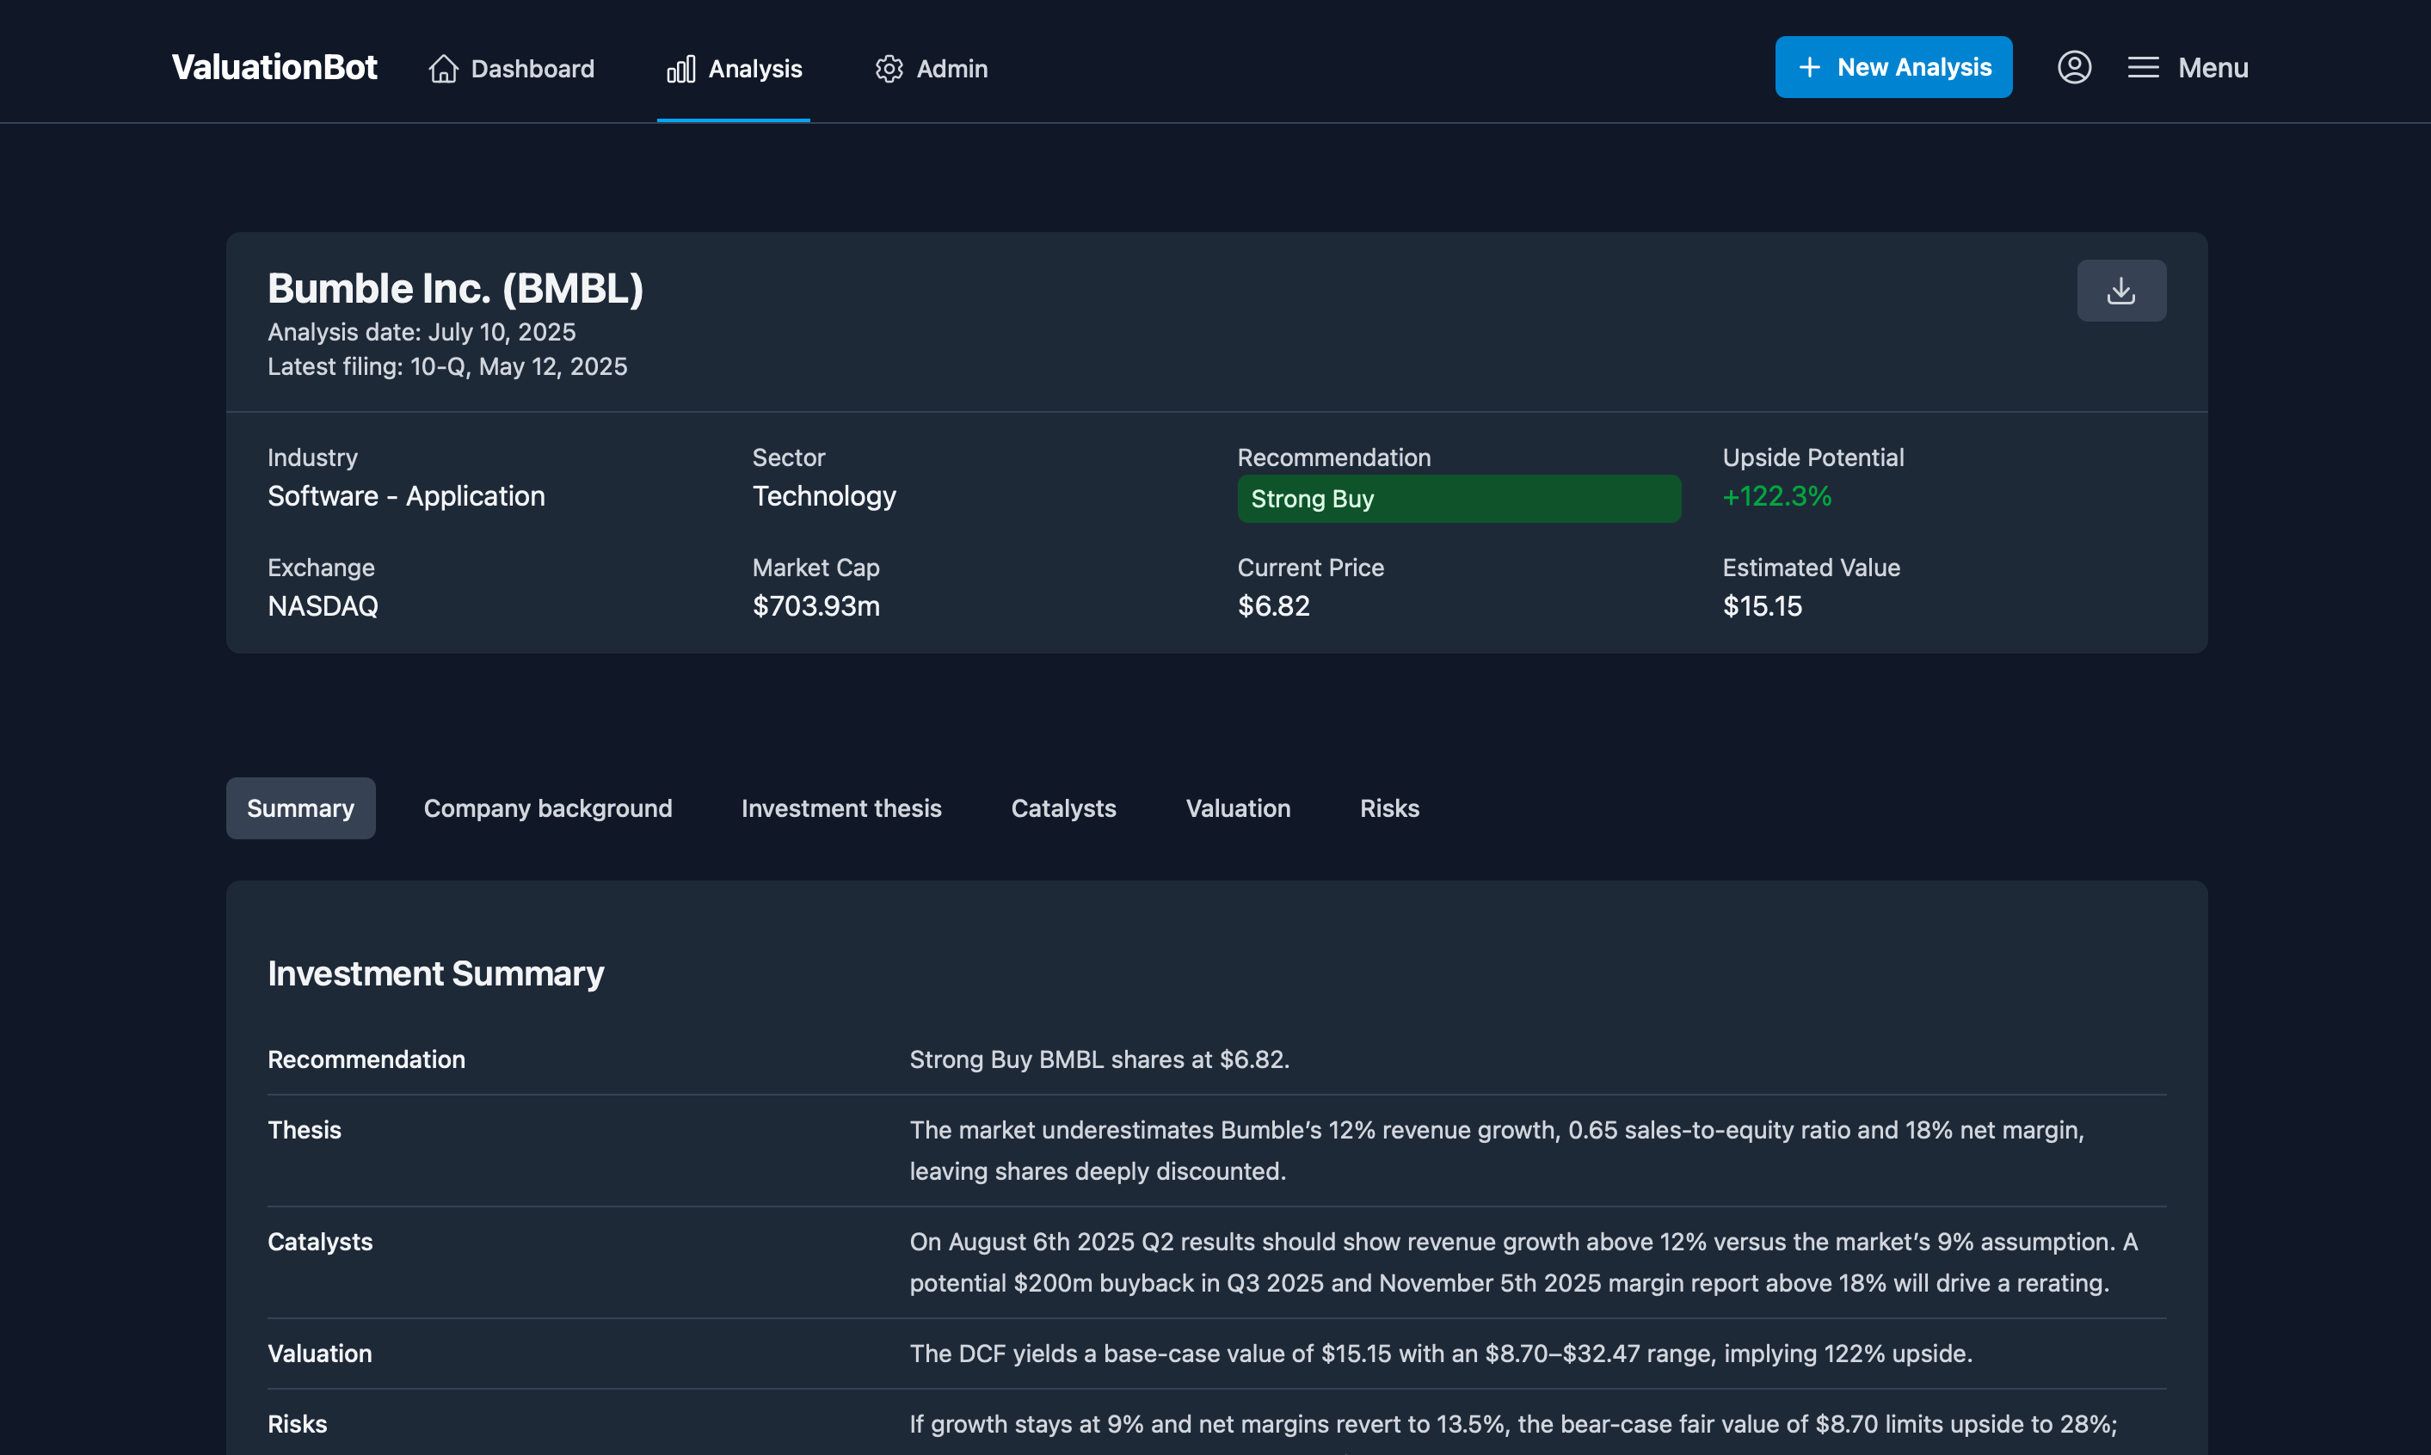This screenshot has width=2431, height=1455.
Task: View the Catalysts tab
Action: tap(1063, 807)
